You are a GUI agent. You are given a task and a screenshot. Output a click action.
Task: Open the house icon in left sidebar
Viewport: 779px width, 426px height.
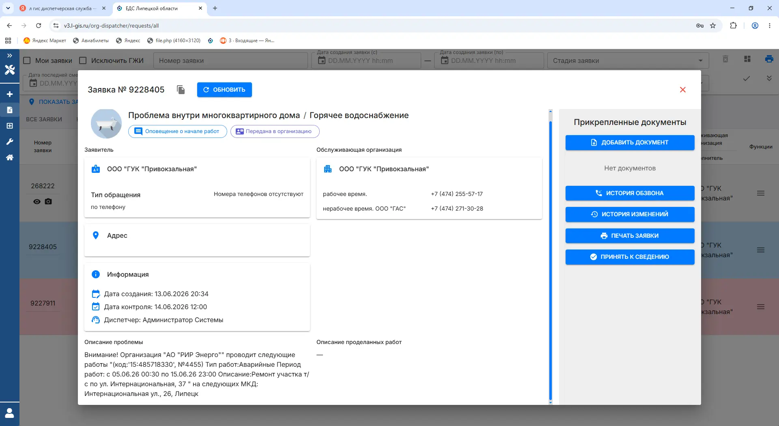(10, 157)
